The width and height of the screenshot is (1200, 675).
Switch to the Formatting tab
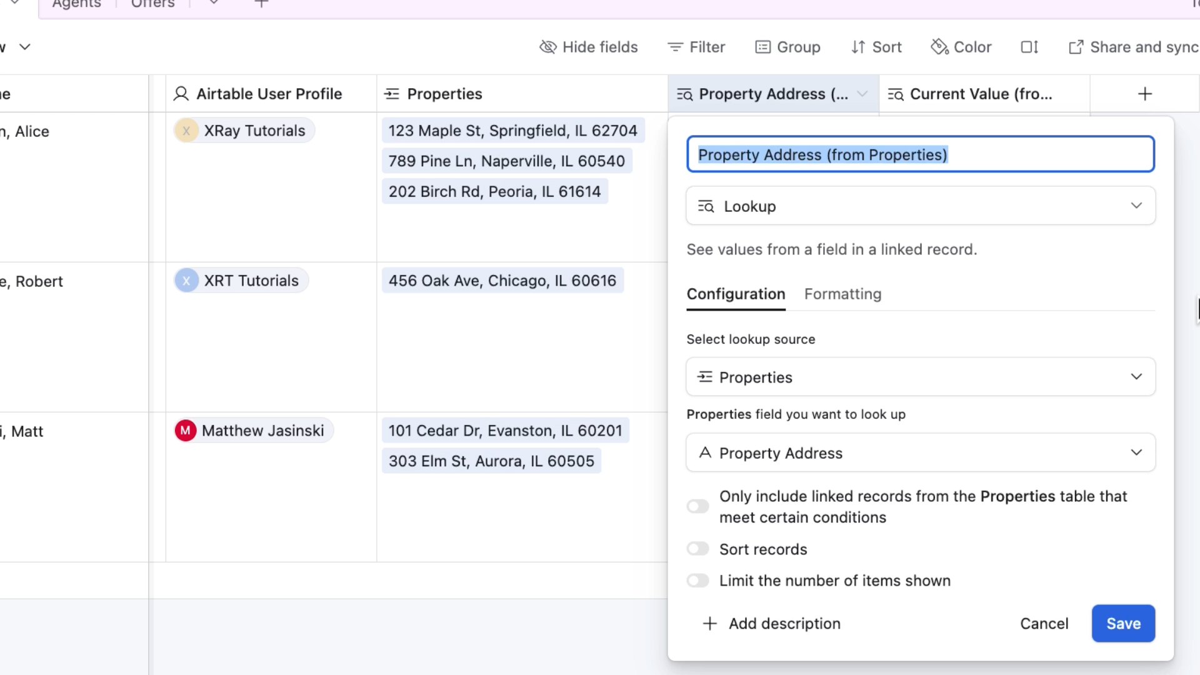click(842, 294)
